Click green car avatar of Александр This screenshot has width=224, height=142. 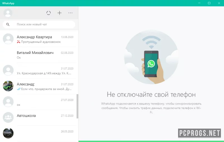coord(8,86)
